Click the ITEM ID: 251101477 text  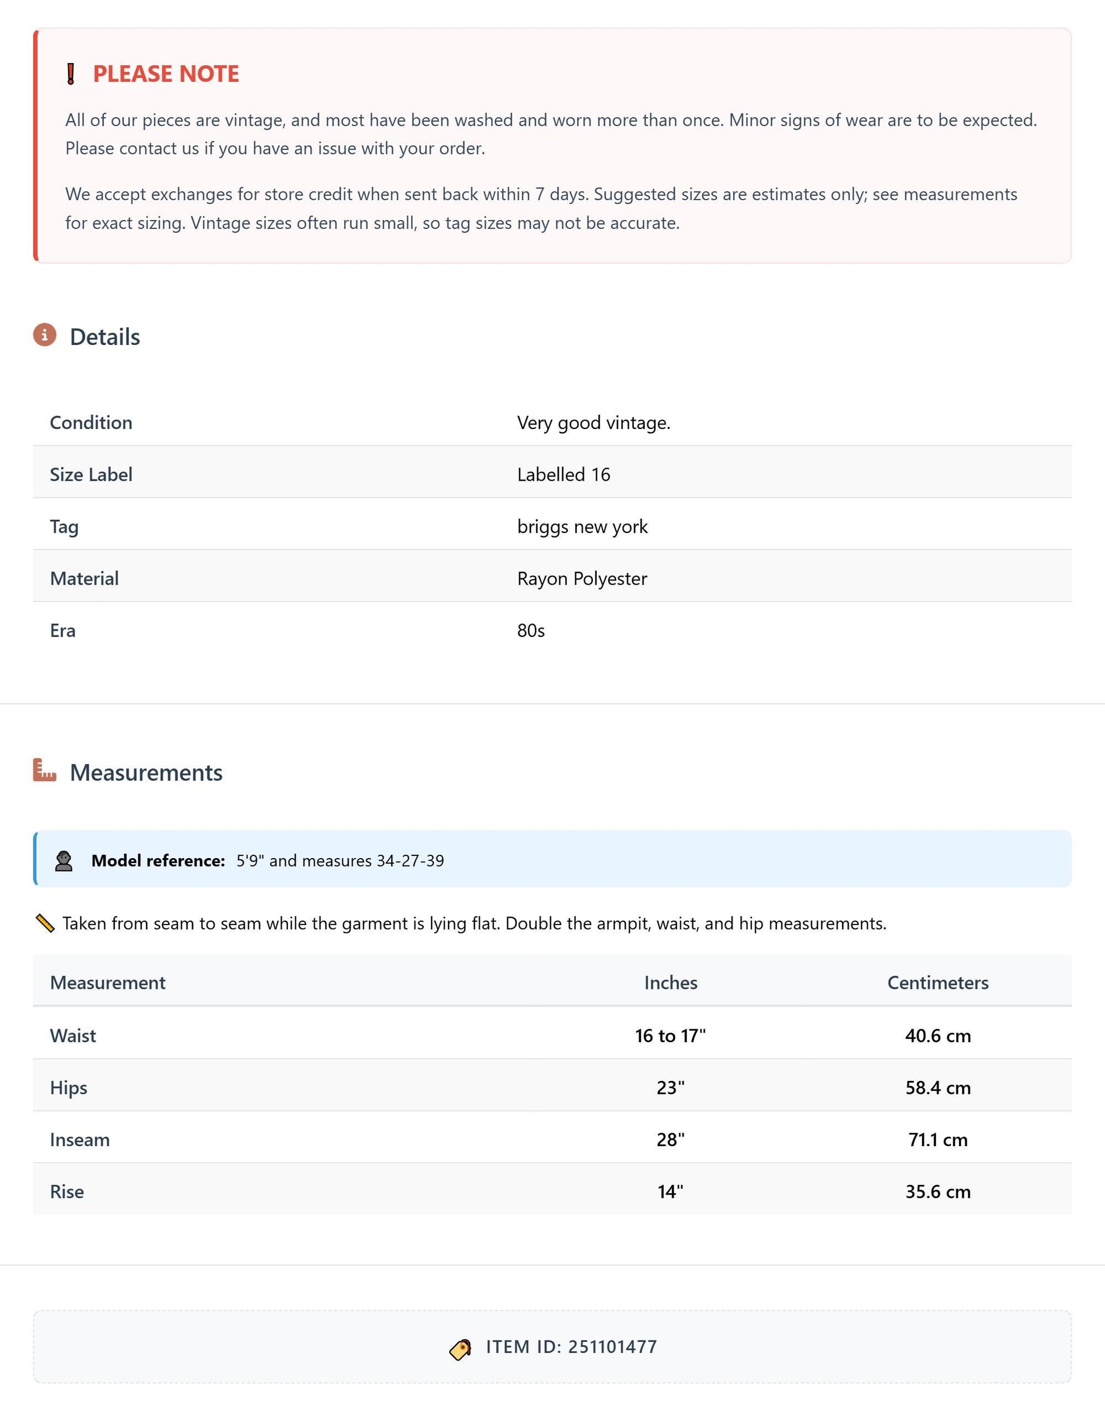[x=571, y=1347]
